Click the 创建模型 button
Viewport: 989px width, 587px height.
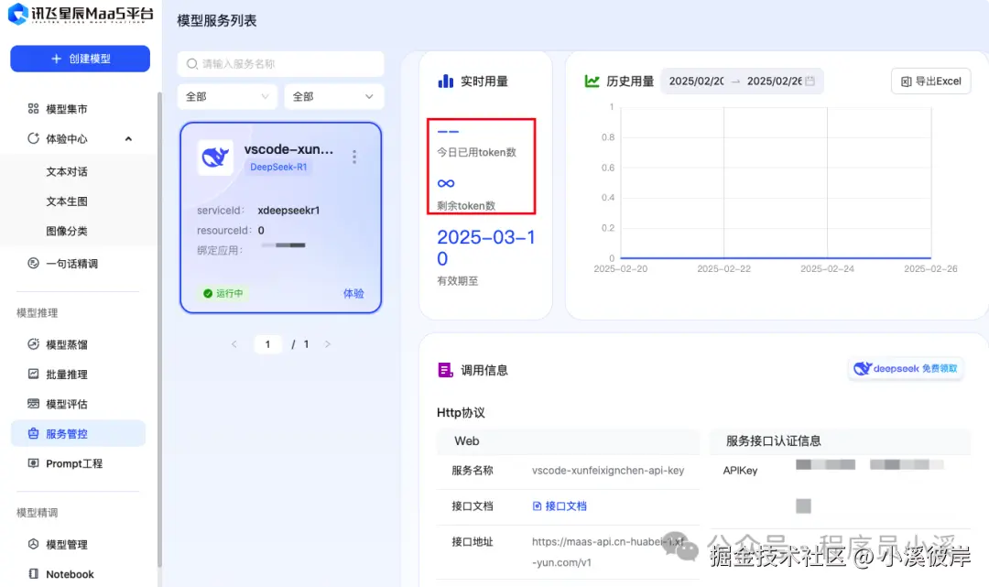(80, 59)
